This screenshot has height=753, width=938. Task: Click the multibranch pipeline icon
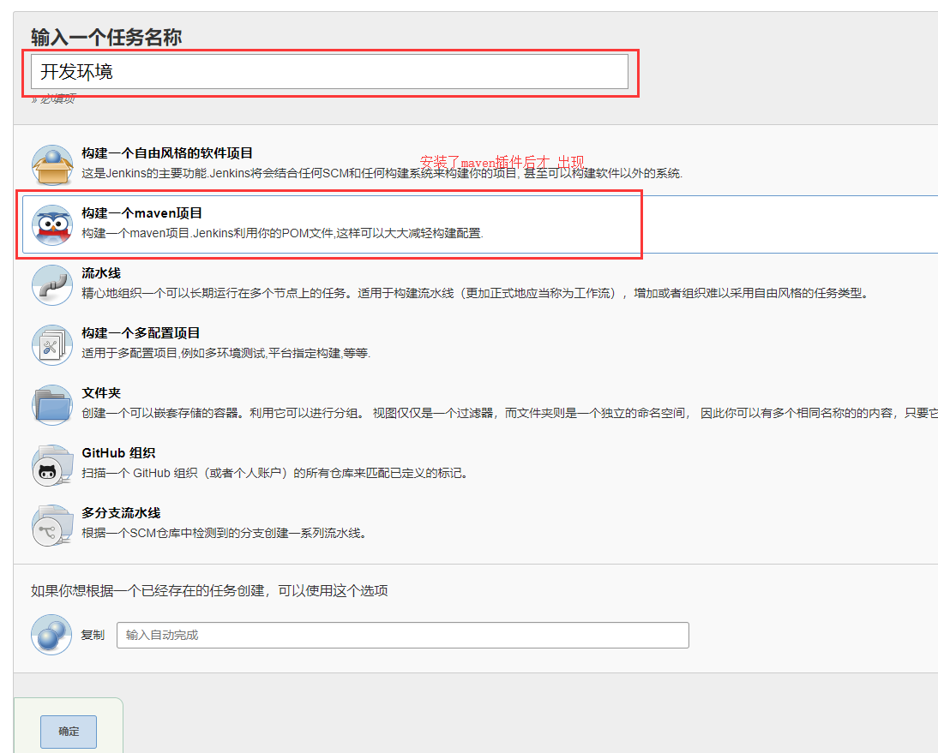(x=52, y=525)
